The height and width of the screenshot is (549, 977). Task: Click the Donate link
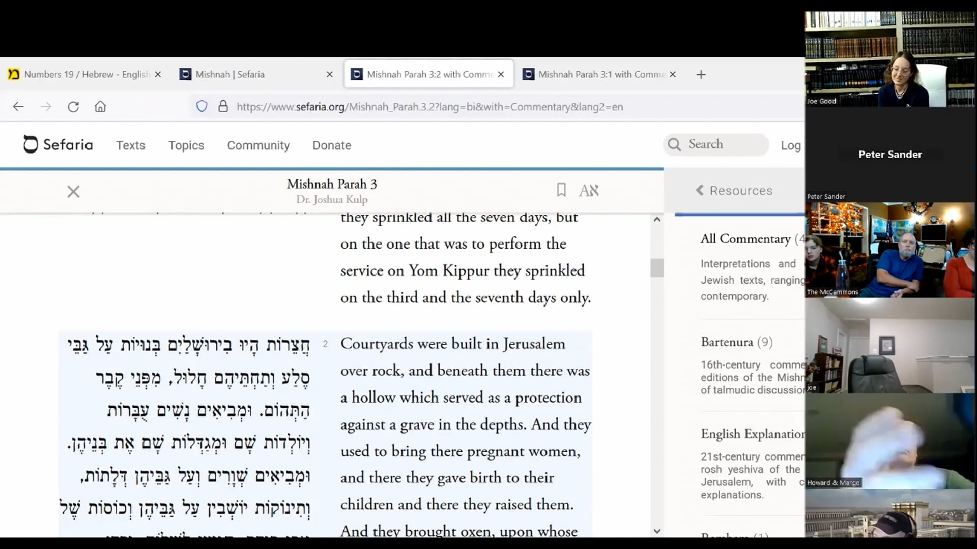point(332,145)
